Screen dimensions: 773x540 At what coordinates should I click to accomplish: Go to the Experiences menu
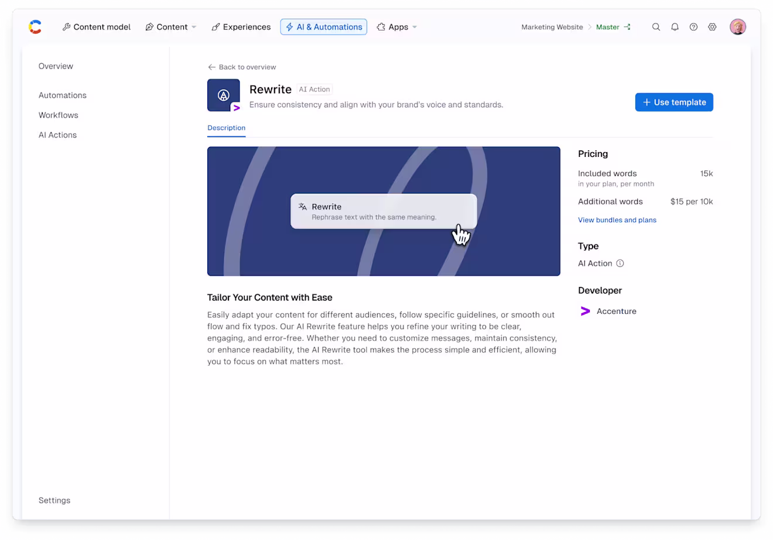coord(241,27)
